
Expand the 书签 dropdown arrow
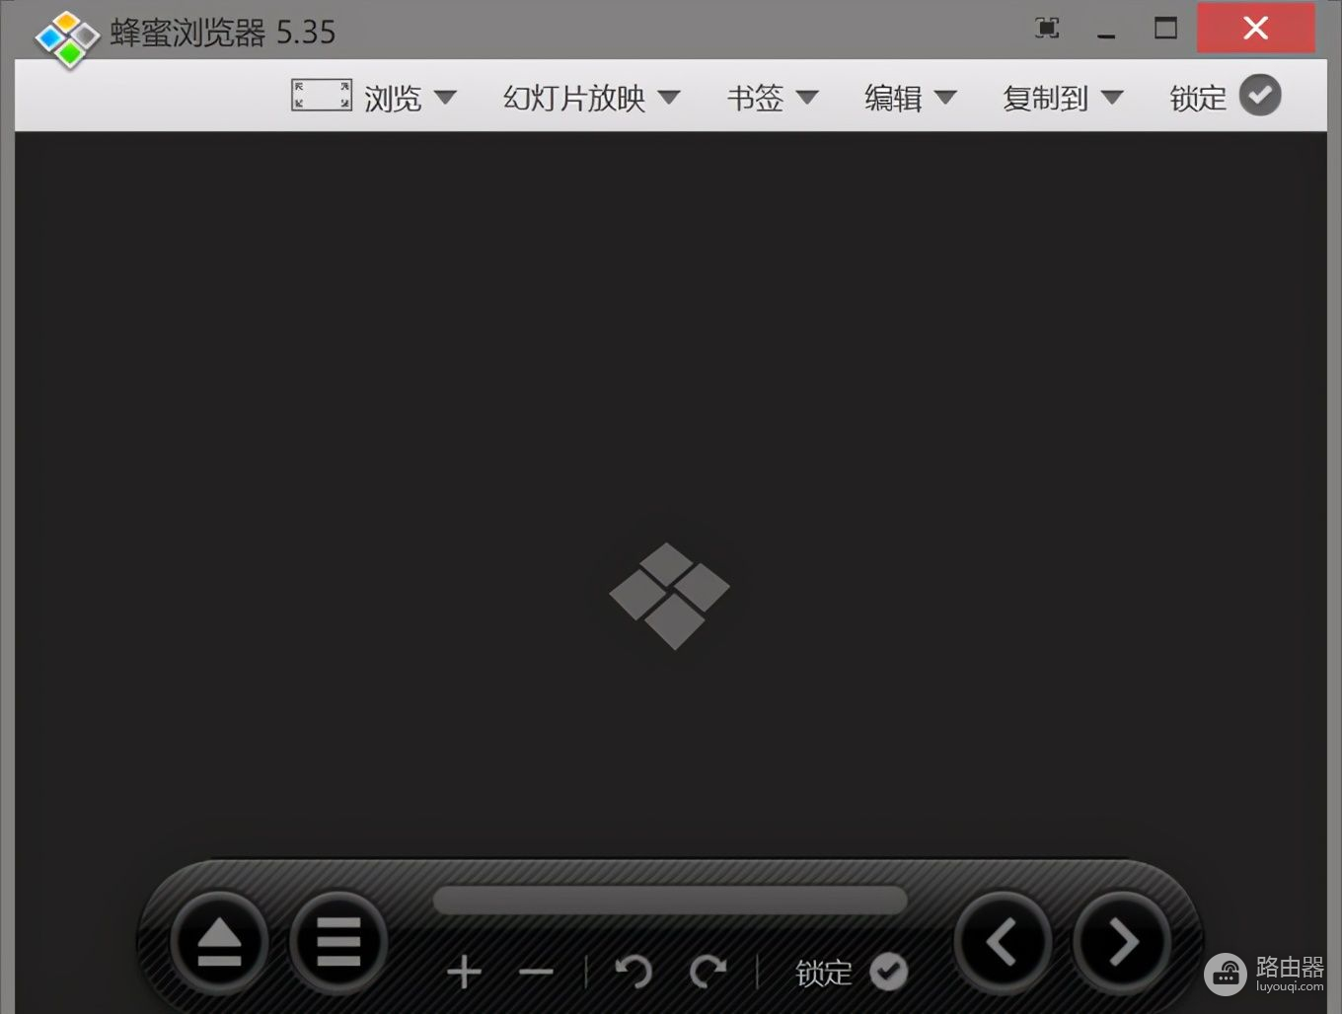coord(807,98)
